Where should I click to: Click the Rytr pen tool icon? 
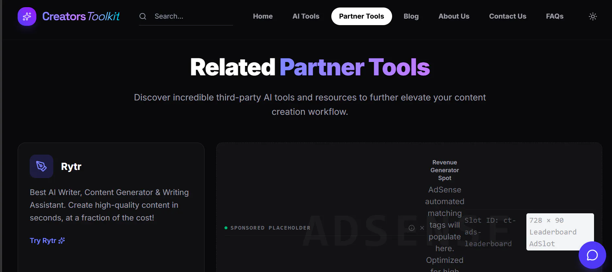point(41,166)
